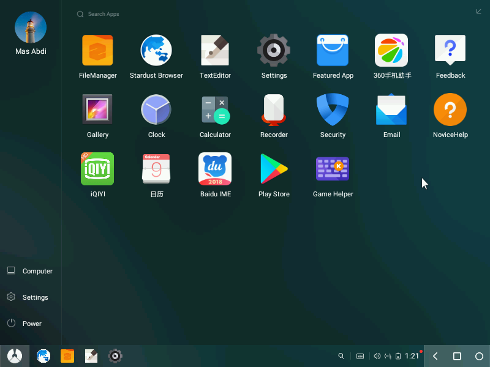490x367 pixels.
Task: Open Mas Abdi user avatar
Action: (31, 28)
